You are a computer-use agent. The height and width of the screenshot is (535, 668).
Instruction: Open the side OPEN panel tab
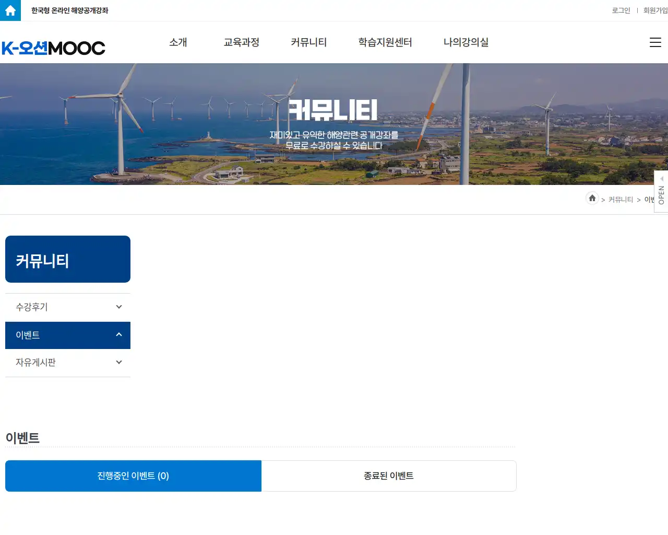coord(661,192)
